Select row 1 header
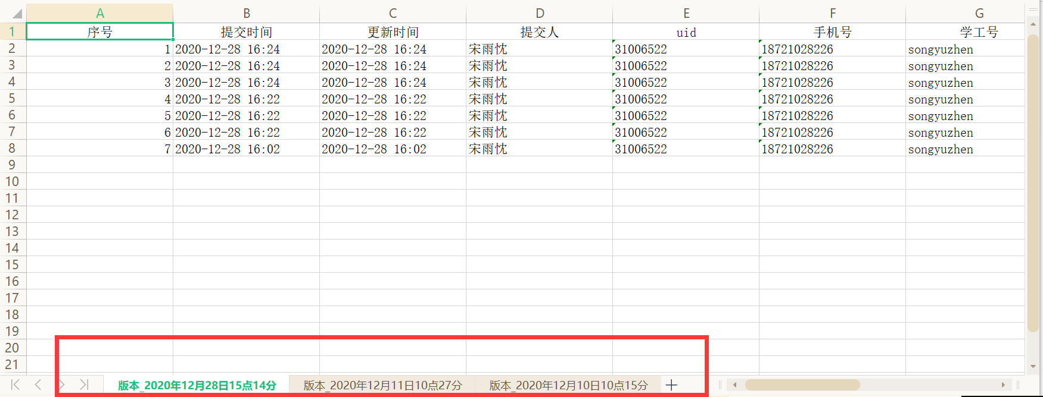Viewport: 1043px width, 397px height. pyautogui.click(x=13, y=31)
